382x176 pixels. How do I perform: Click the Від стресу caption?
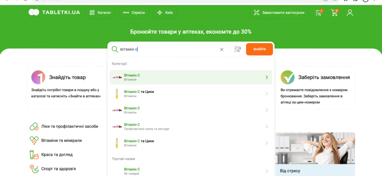(290, 171)
